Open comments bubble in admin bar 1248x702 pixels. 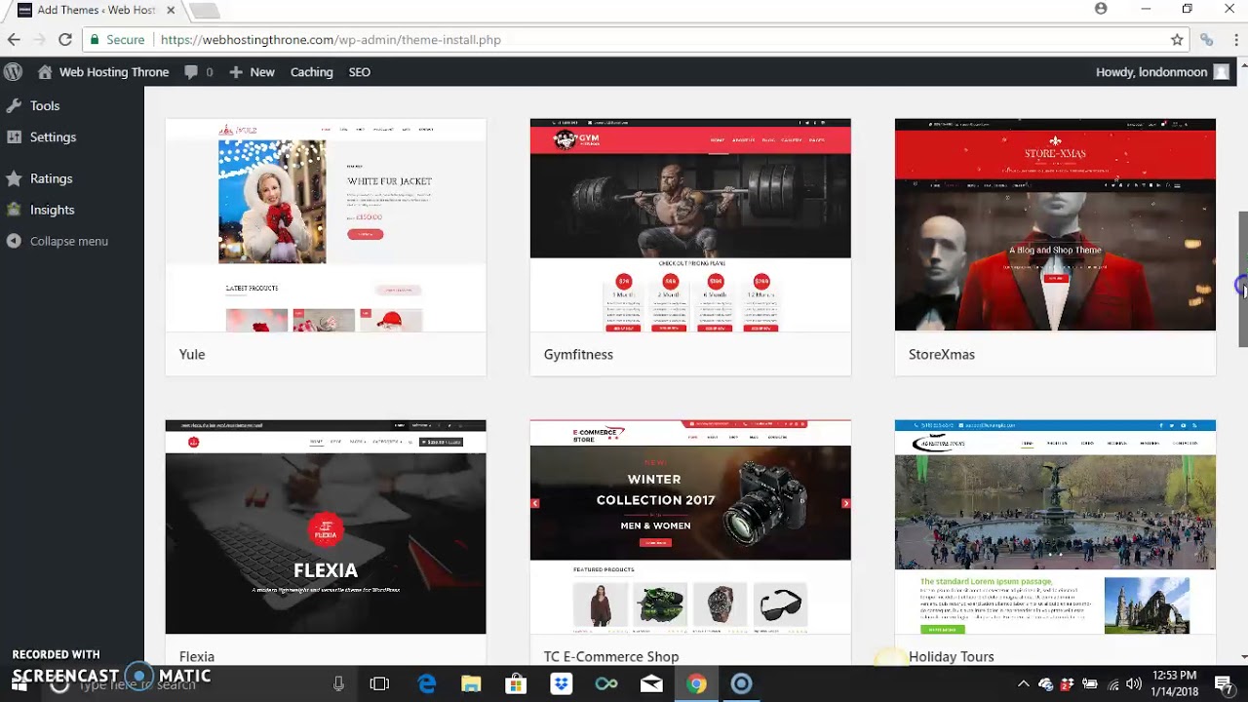[x=198, y=72]
